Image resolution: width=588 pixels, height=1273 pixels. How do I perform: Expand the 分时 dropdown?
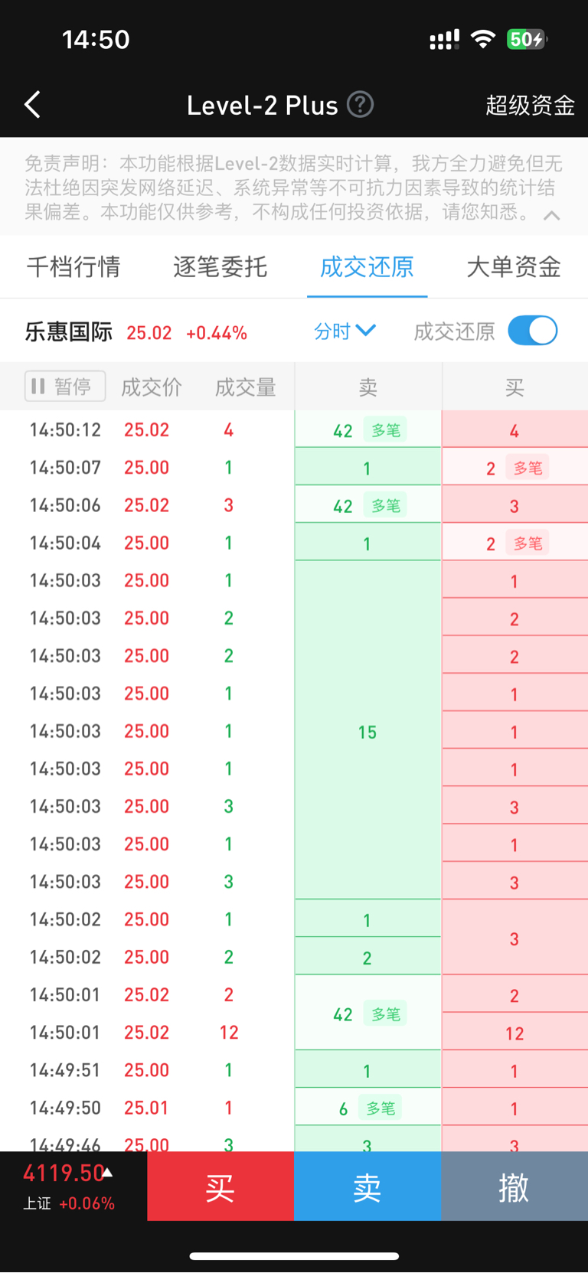tap(345, 331)
